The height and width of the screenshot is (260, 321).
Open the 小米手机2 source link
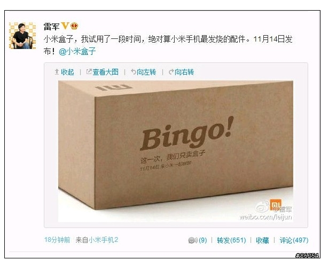click(103, 240)
